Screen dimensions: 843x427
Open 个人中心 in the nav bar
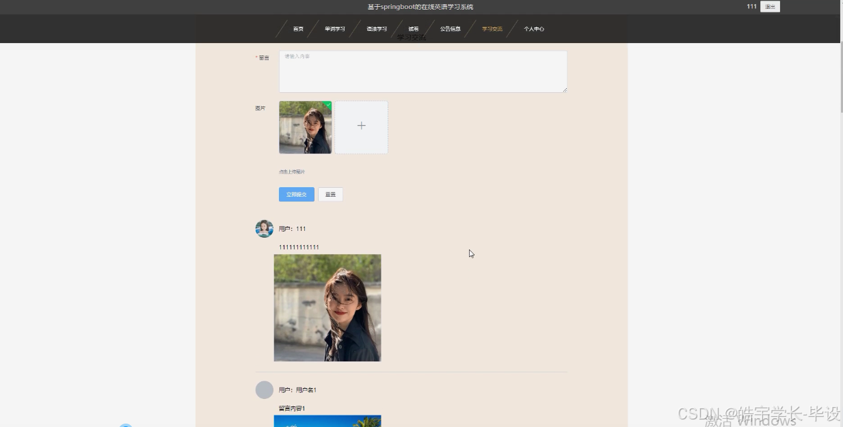(x=534, y=29)
